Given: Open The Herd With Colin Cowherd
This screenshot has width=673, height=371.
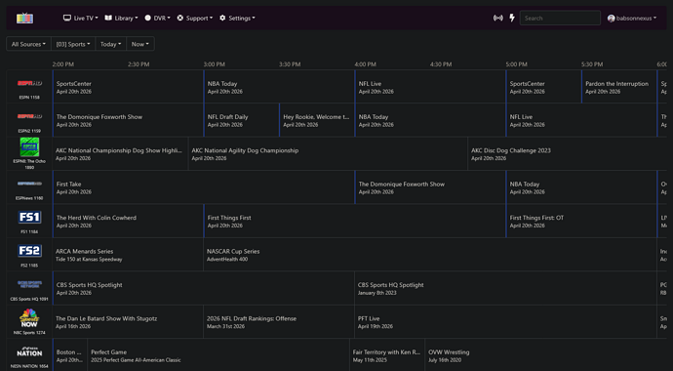Looking at the screenshot, I should (x=128, y=221).
